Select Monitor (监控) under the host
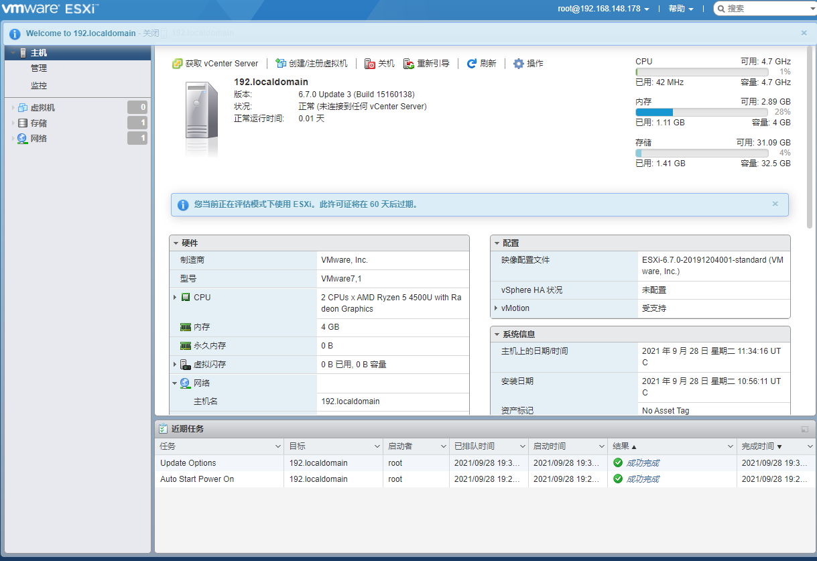 click(39, 86)
